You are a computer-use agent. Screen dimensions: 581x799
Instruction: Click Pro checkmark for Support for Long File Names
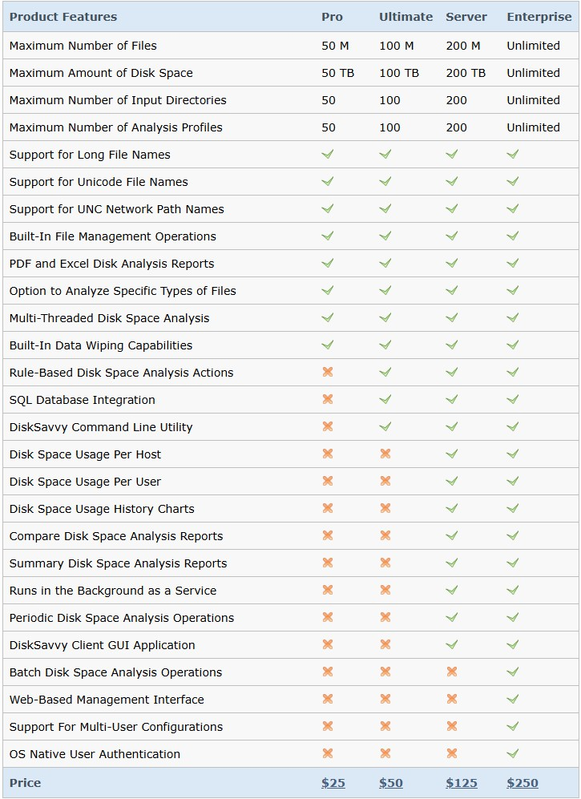[327, 155]
